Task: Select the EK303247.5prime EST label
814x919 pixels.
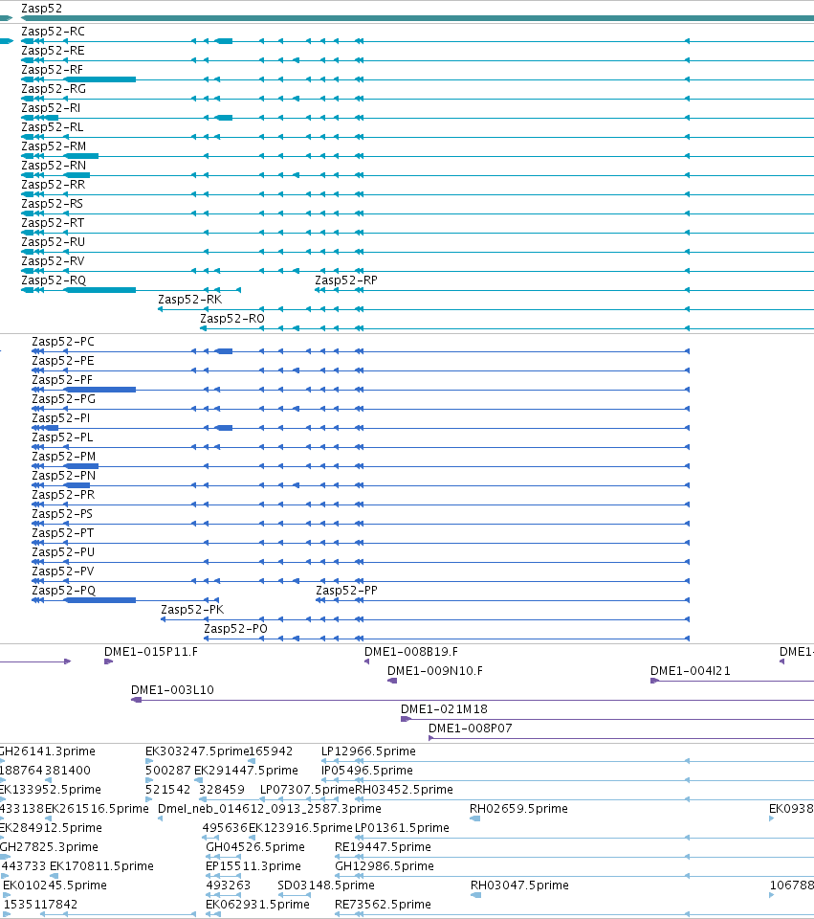Action: (x=197, y=751)
